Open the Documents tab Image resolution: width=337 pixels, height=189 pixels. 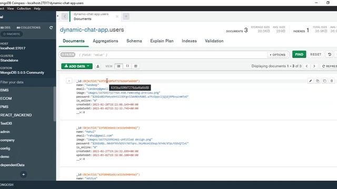74,41
